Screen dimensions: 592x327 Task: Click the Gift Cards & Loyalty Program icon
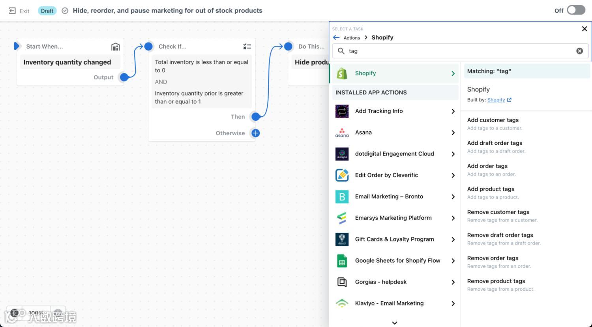[342, 239]
